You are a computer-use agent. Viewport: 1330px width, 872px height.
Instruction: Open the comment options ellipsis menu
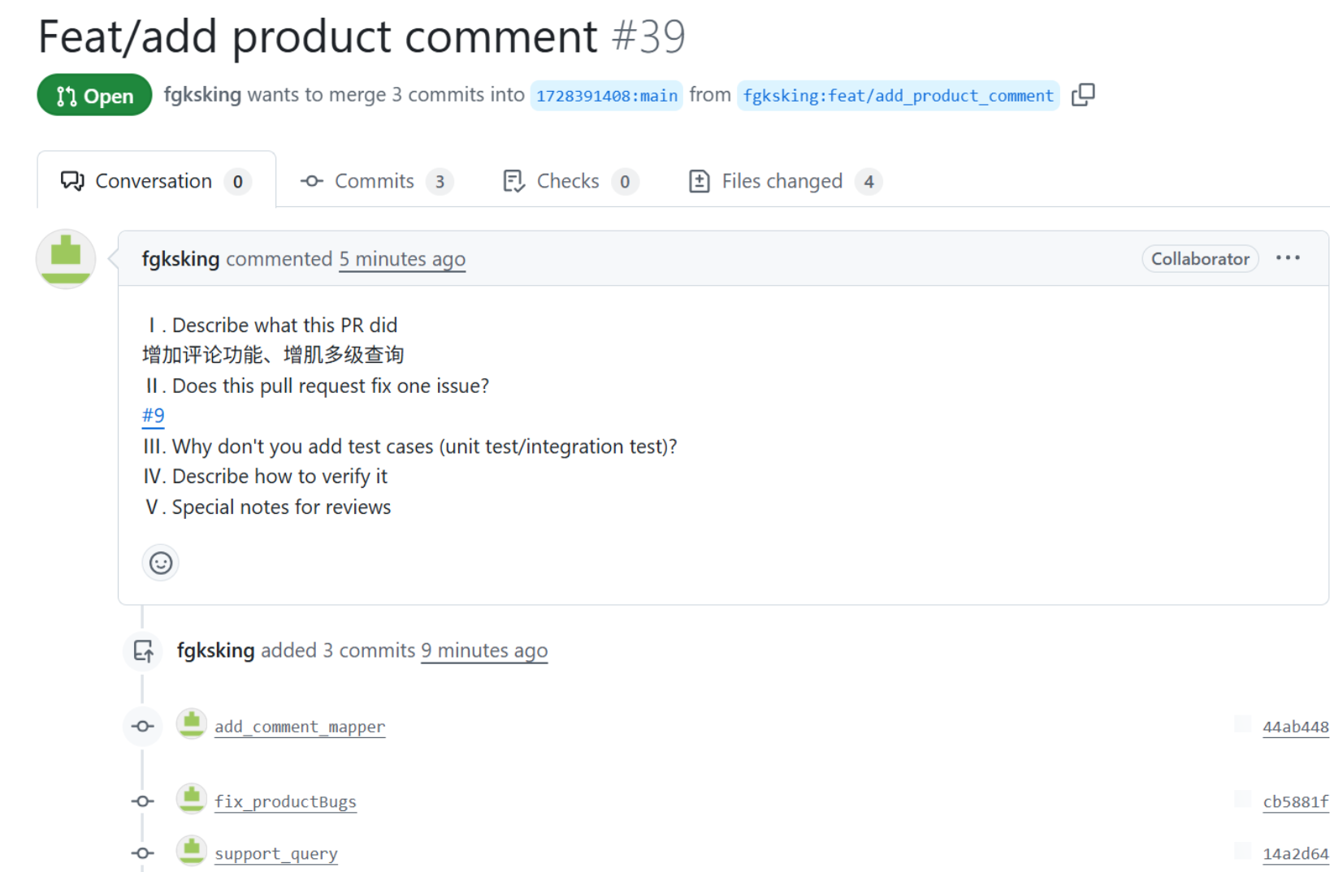[x=1287, y=258]
